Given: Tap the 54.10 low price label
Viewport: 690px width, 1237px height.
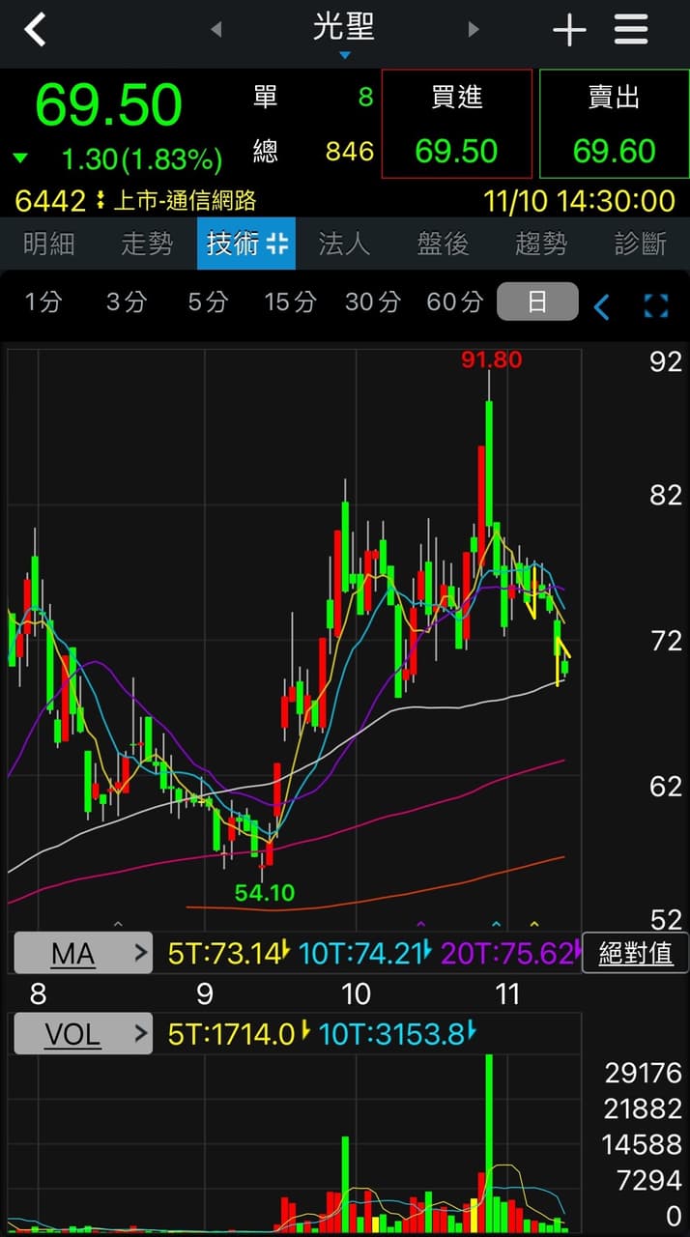Looking at the screenshot, I should click(x=265, y=892).
